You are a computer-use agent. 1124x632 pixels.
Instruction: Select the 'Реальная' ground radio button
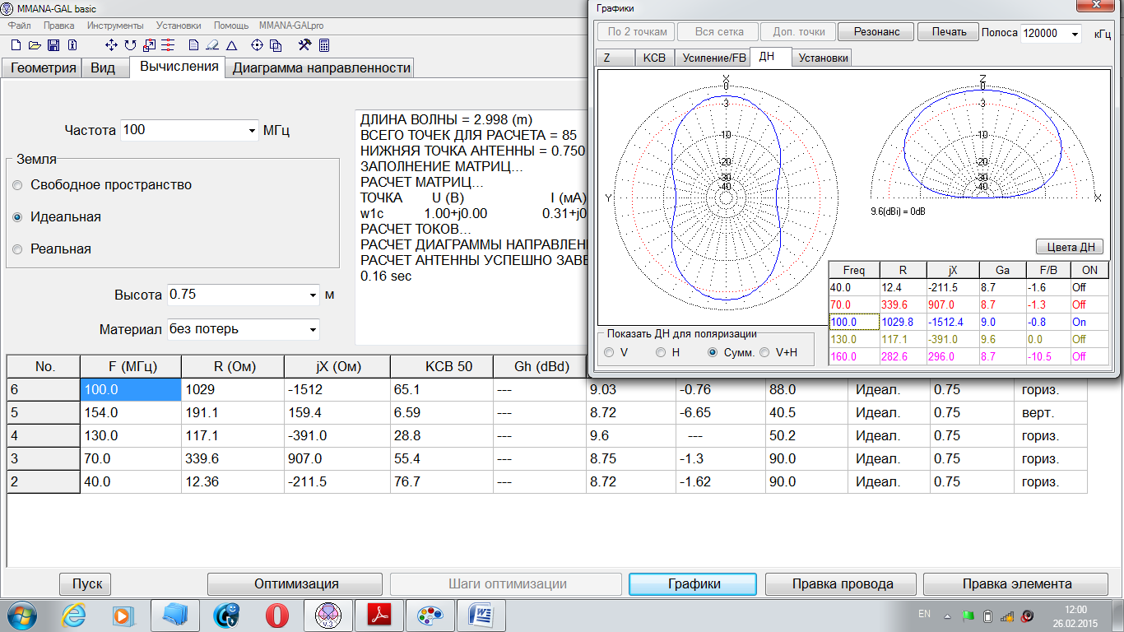[x=18, y=249]
